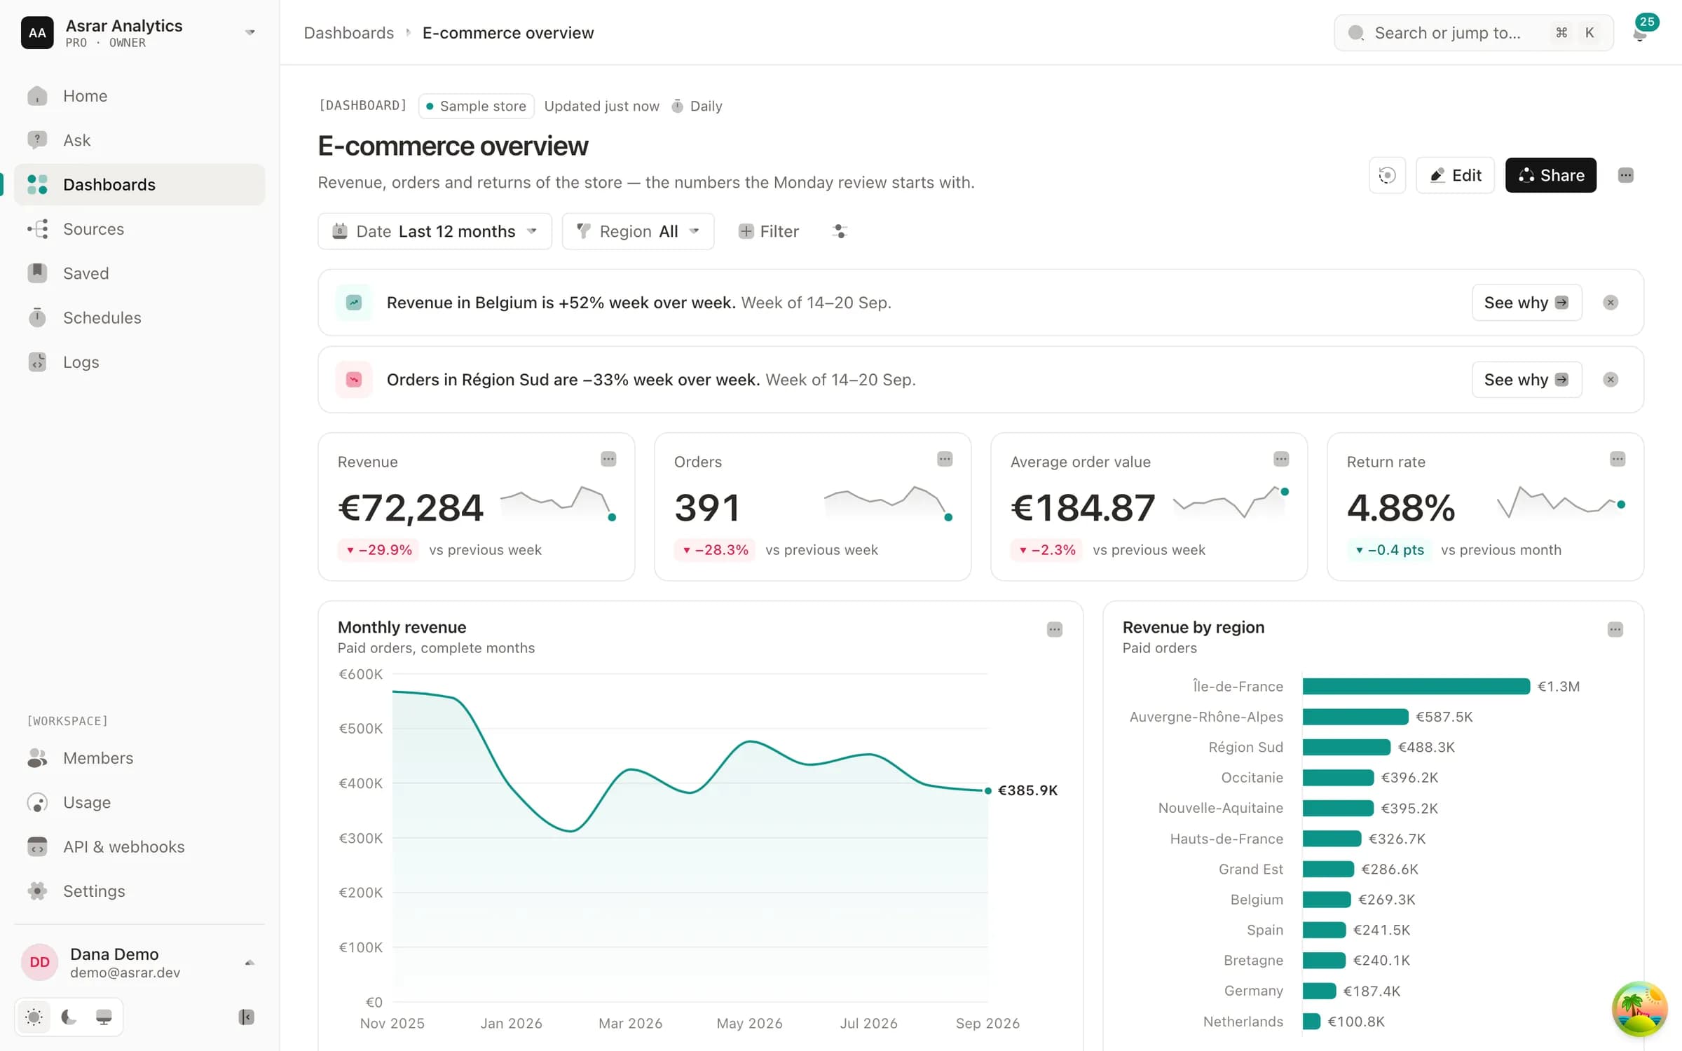This screenshot has width=1682, height=1051.
Task: Click the €488.3K Région Sud value
Action: tap(1426, 747)
